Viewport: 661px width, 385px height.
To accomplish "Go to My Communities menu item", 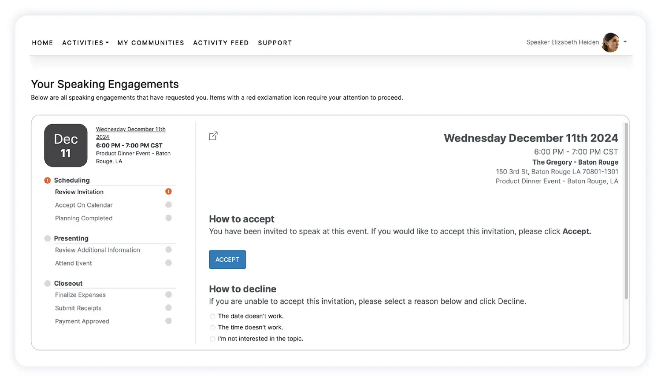I will [x=151, y=43].
